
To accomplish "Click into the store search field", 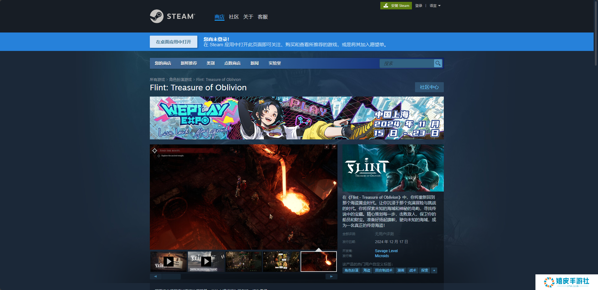I will (x=407, y=63).
